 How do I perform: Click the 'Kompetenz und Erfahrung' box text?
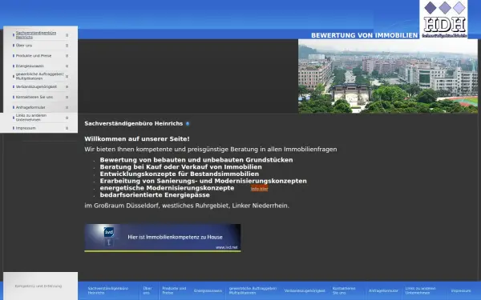pos(38,286)
